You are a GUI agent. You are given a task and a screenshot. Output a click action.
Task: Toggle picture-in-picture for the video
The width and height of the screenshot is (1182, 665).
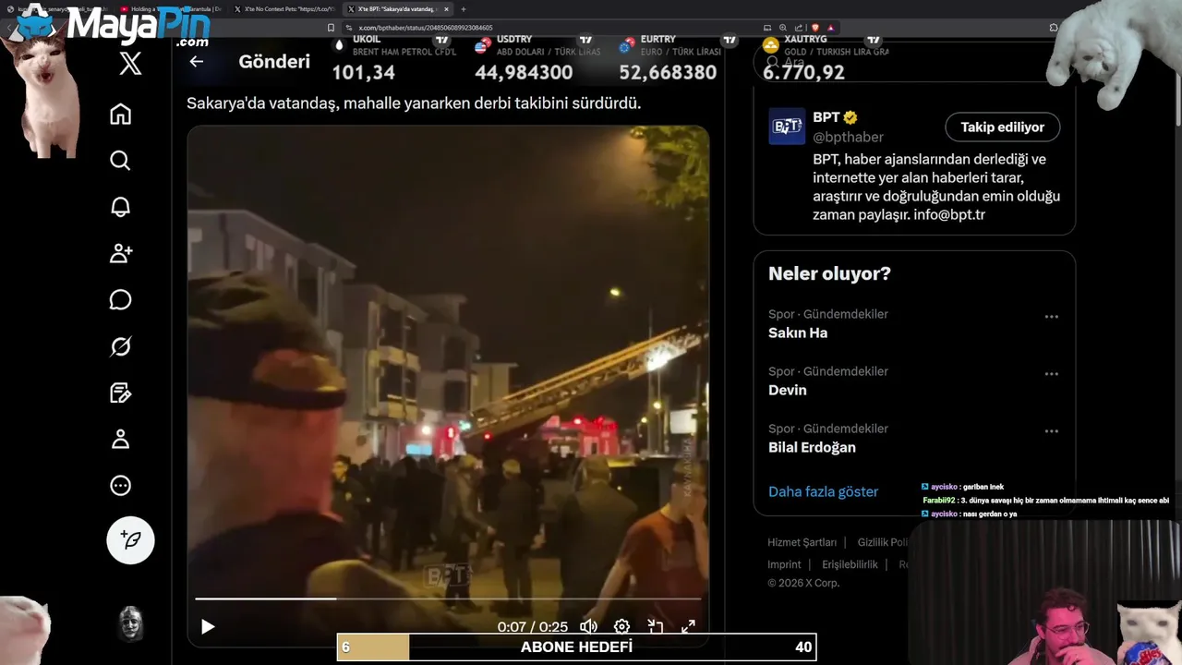point(655,627)
